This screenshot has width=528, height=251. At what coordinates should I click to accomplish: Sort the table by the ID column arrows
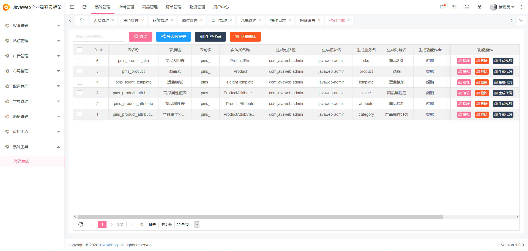point(101,50)
